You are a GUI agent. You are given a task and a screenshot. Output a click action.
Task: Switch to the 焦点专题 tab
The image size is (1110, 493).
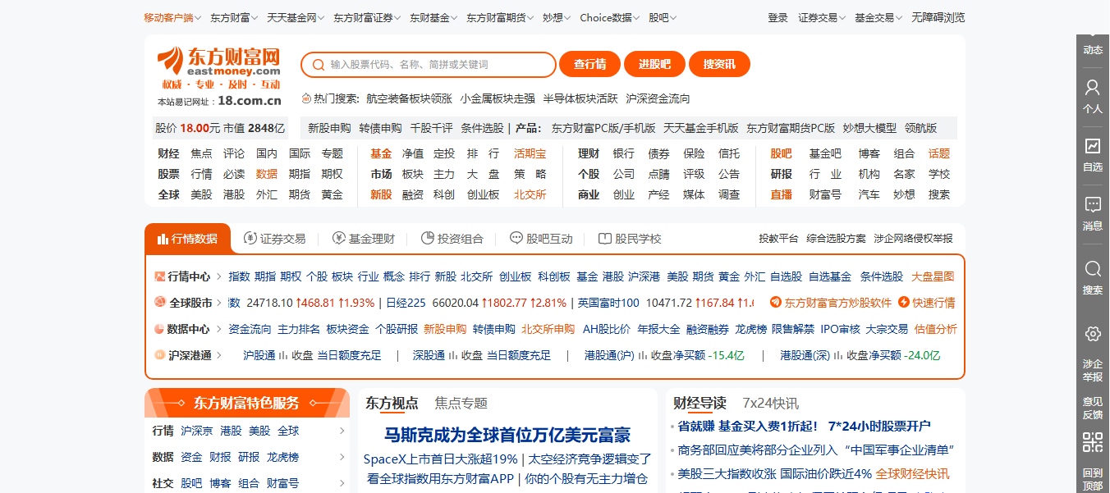(461, 403)
